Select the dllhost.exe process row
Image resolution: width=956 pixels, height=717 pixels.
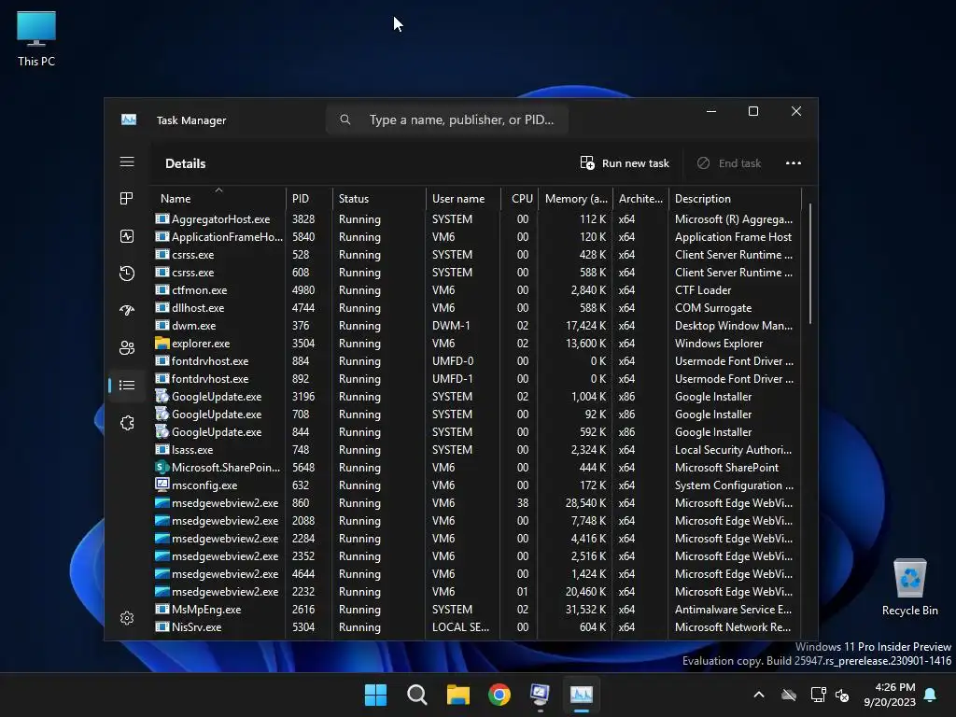tap(477, 308)
